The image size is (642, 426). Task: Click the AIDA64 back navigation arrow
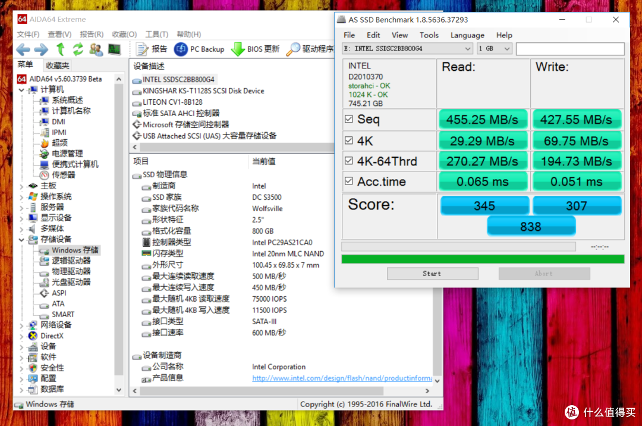pyautogui.click(x=23, y=49)
